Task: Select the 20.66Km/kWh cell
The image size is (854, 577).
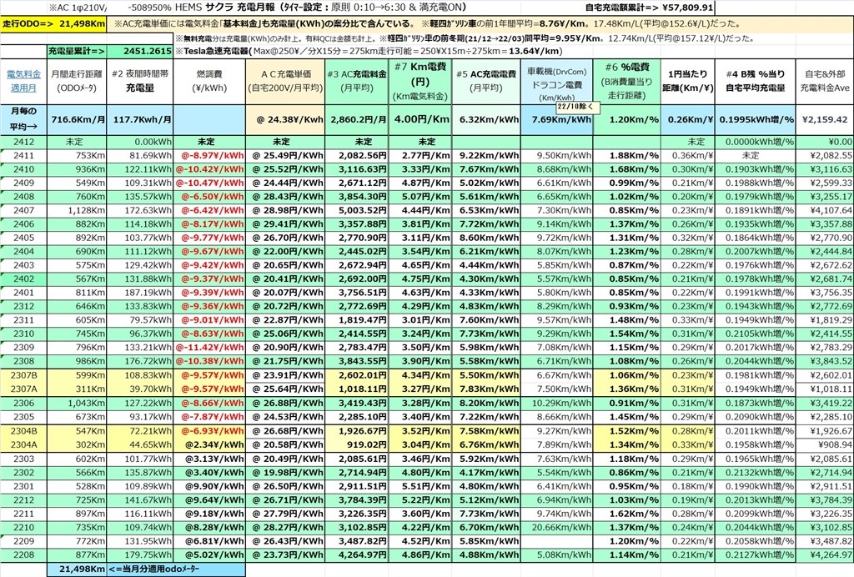Action: 556,528
